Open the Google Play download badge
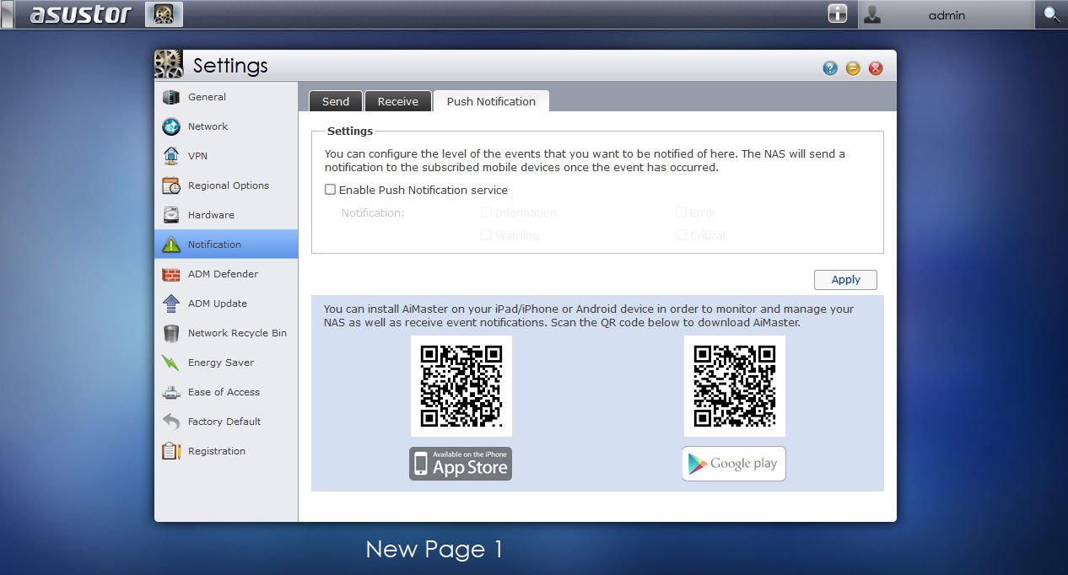 [734, 464]
